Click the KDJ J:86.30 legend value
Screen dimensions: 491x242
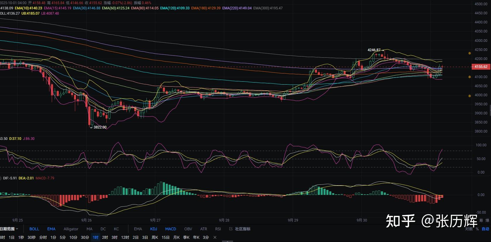29,139
